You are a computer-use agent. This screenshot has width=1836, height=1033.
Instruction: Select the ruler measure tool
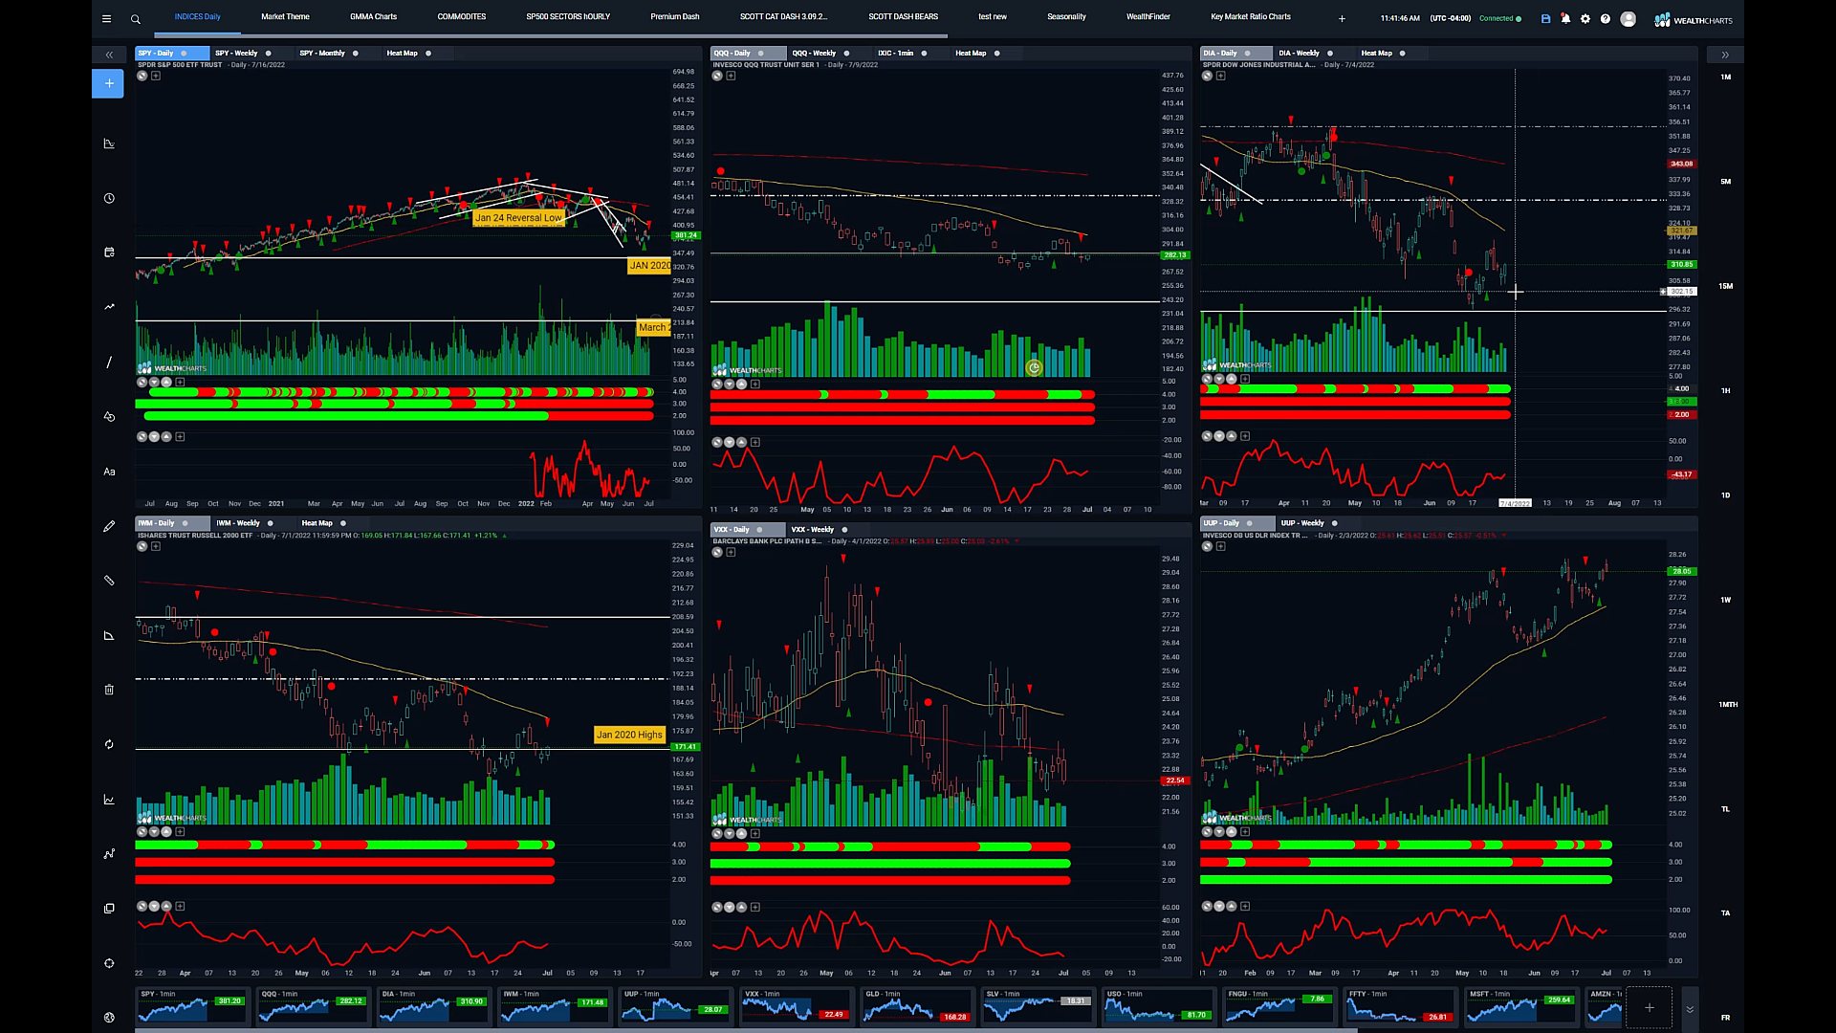109,581
